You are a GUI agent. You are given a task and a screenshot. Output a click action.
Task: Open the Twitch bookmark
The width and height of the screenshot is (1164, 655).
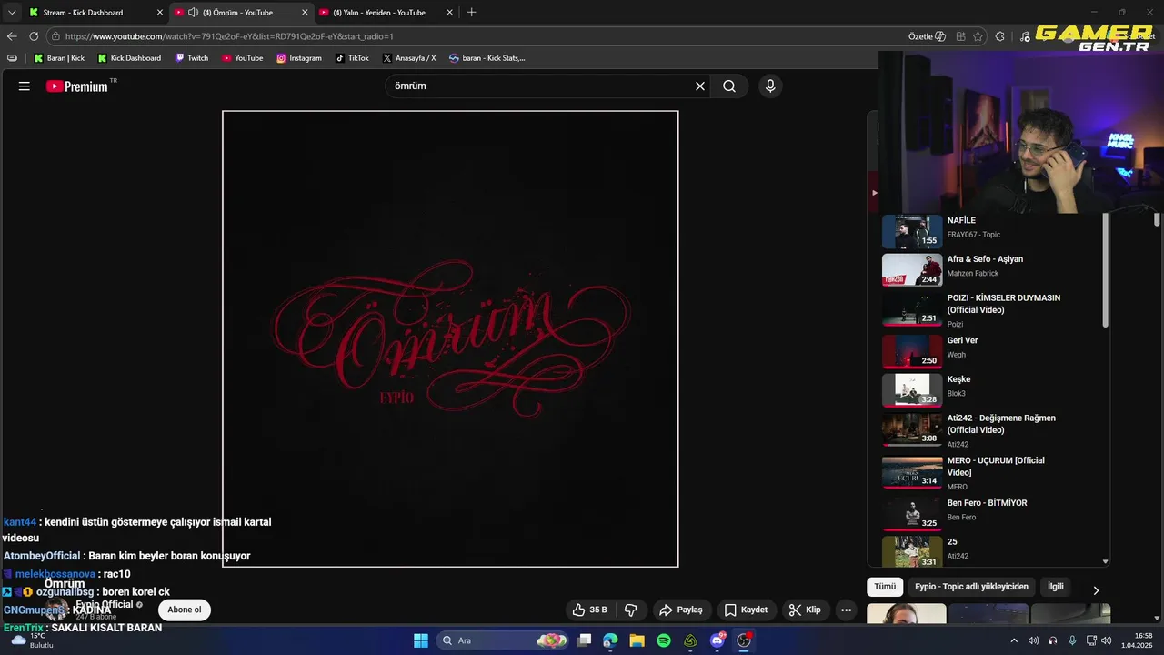pyautogui.click(x=192, y=58)
